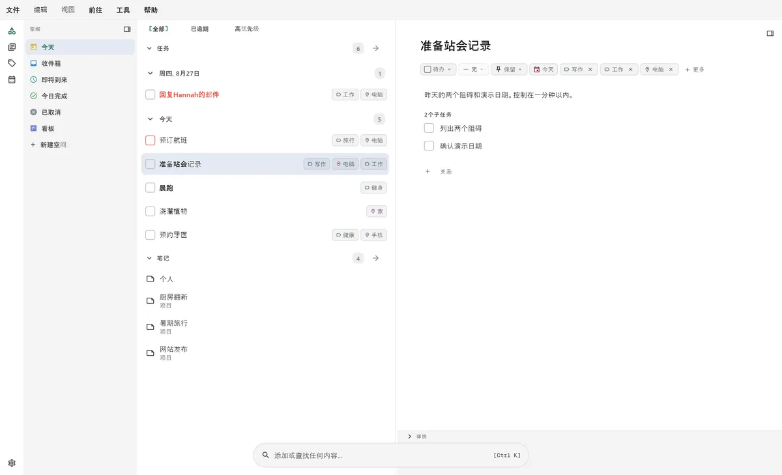This screenshot has height=475, width=782.
Task: Click the task title 准备站会记录 in detail pane
Action: click(456, 46)
